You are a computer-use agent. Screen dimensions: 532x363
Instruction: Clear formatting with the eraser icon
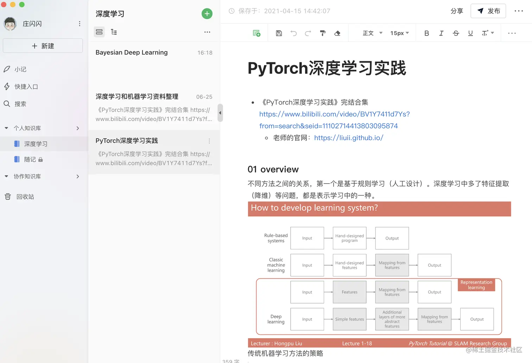pos(337,33)
